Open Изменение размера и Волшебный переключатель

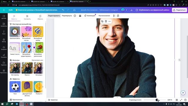tap(36, 10)
